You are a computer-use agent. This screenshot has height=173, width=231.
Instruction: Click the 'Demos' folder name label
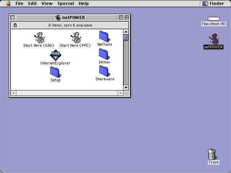coord(104,62)
